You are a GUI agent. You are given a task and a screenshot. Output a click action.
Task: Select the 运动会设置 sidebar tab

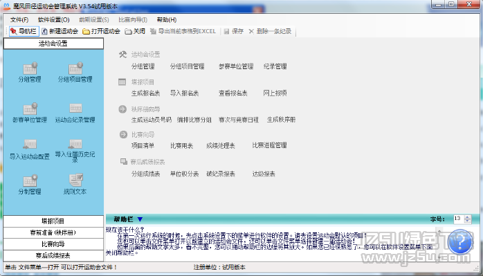(53, 44)
